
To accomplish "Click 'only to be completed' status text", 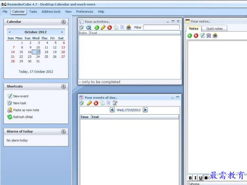I will [x=101, y=82].
